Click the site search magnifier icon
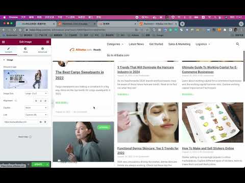This screenshot has height=183, width=245. [x=238, y=44]
